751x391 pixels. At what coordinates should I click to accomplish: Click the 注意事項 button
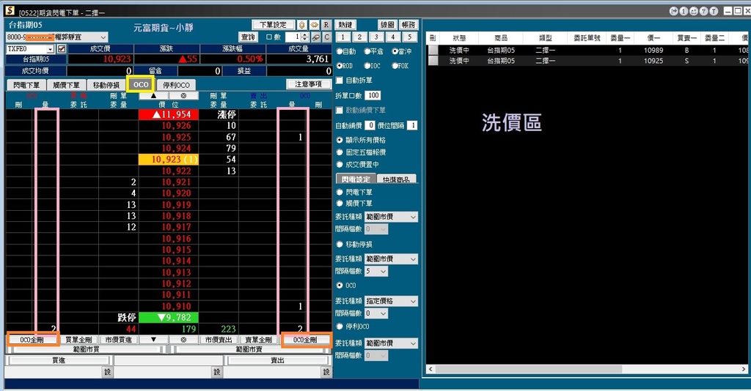tap(309, 84)
